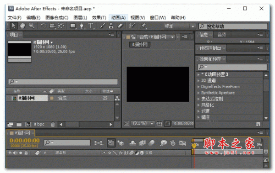Click in the 搜索帮助 help search field
Image resolution: width=275 pixels, height=173 pixels.
[x=233, y=26]
